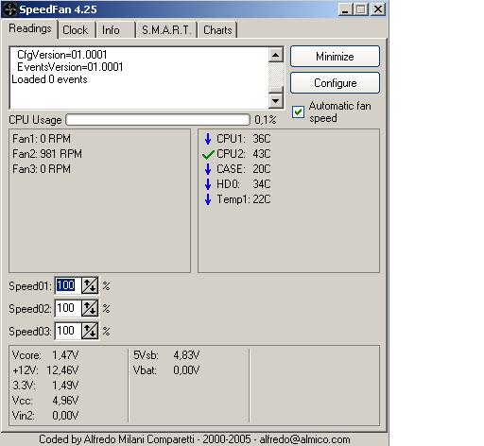The width and height of the screenshot is (484, 446).
Task: Maximize the SpeedFan window
Action: [361, 9]
